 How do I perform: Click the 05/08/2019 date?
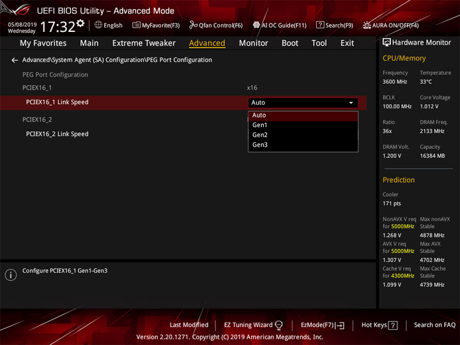(22, 25)
